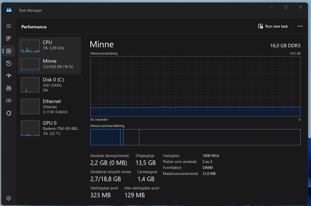
Task: Open Task Manager settings gear
Action: pos(9,198)
